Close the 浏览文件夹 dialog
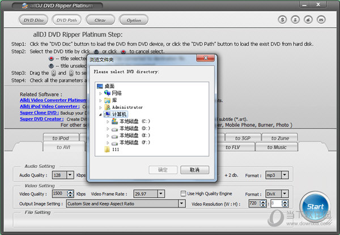Viewport: 340px width, 235px height. [x=205, y=58]
